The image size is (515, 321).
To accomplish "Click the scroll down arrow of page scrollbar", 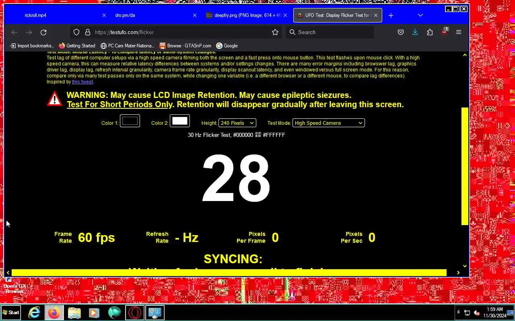I will (x=465, y=266).
